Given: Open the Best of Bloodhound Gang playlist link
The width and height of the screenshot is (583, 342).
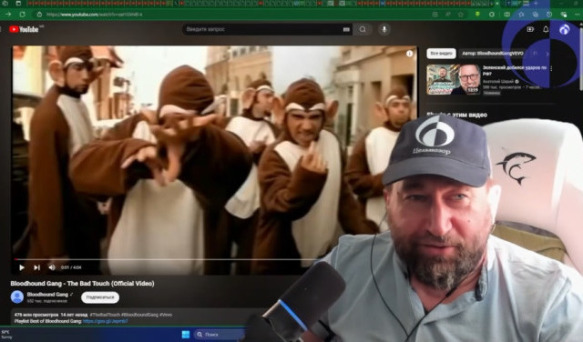Looking at the screenshot, I should [x=106, y=321].
